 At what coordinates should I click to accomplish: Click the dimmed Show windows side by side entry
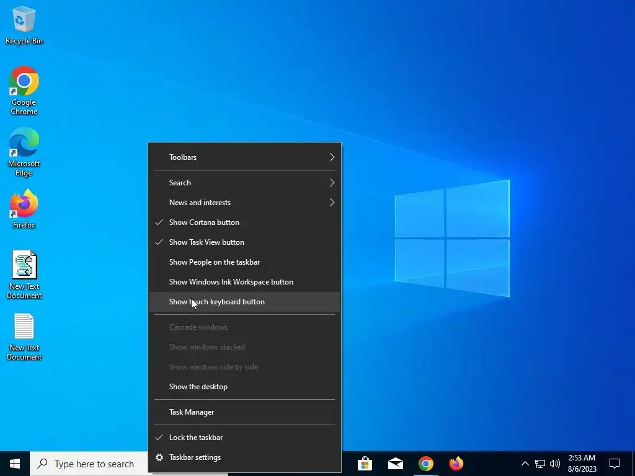click(x=244, y=367)
